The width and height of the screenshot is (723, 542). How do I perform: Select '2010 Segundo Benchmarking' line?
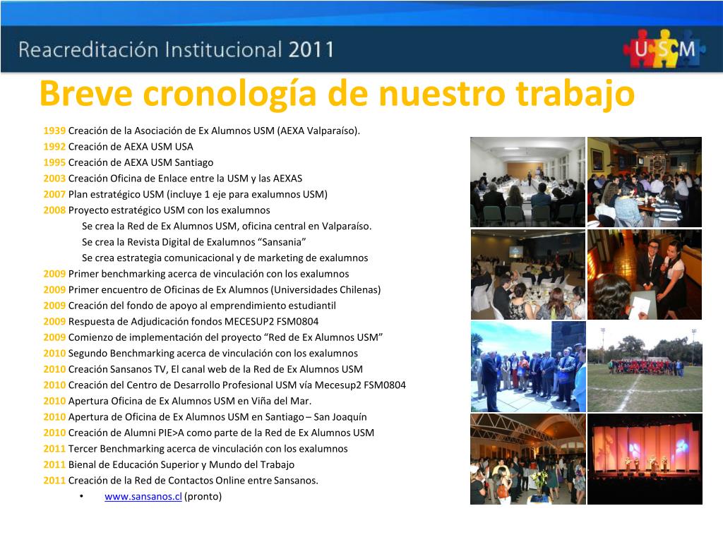[x=201, y=353]
